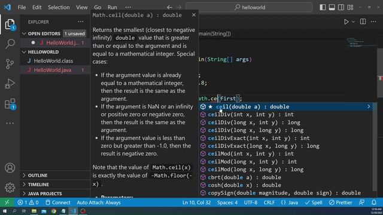Image resolution: width=383 pixels, height=215 pixels.
Task: Choose cbrt(double a) : double suggestion
Action: point(286,177)
